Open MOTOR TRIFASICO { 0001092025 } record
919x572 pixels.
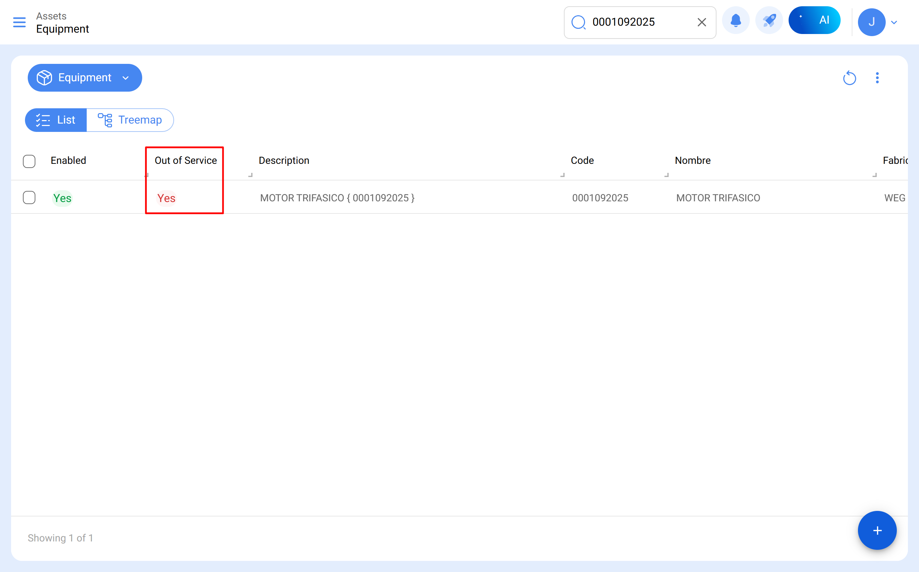coord(337,198)
